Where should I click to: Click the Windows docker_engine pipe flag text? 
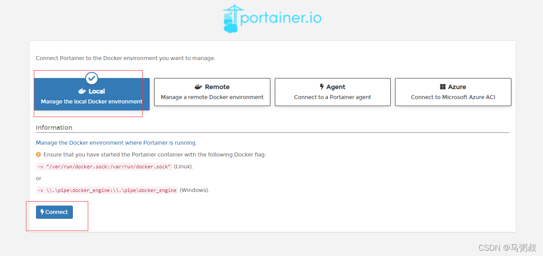tap(107, 190)
